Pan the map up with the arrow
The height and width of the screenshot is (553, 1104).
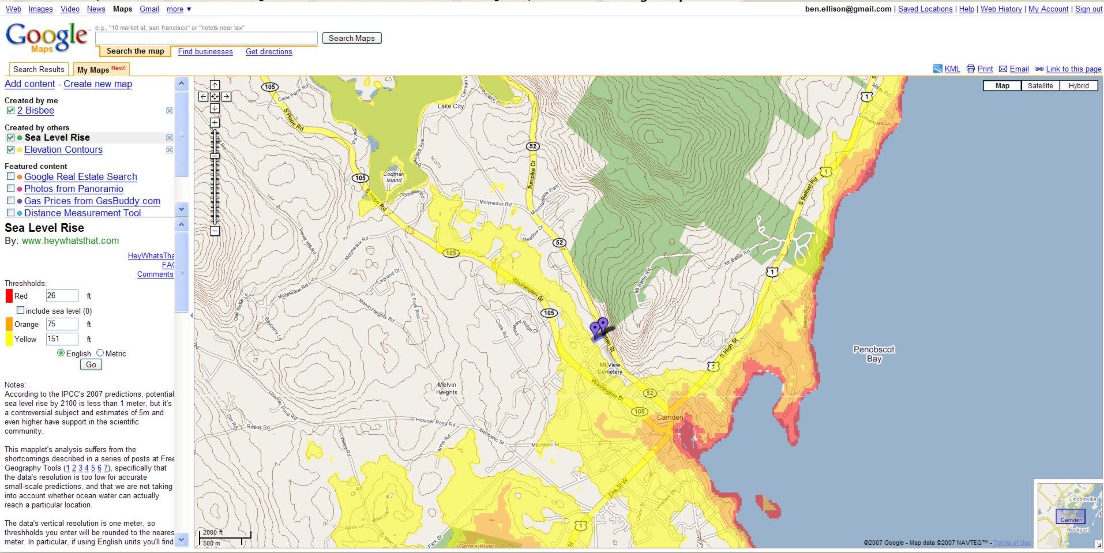pyautogui.click(x=215, y=85)
